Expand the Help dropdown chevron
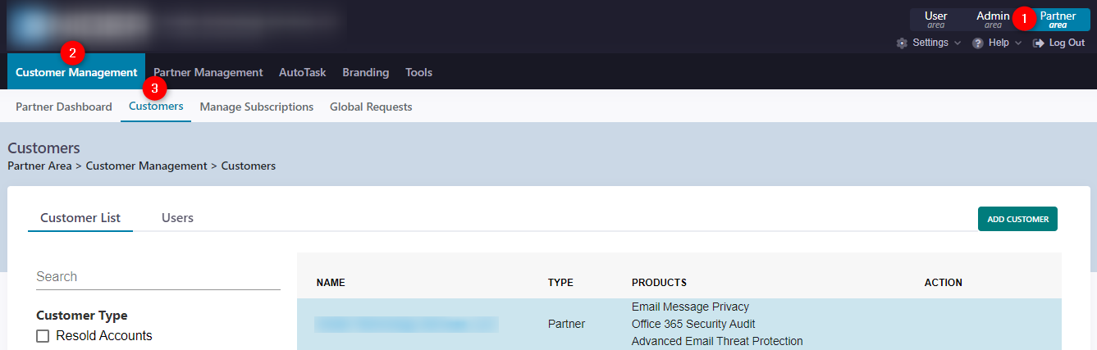Image resolution: width=1097 pixels, height=350 pixels. (x=1018, y=43)
